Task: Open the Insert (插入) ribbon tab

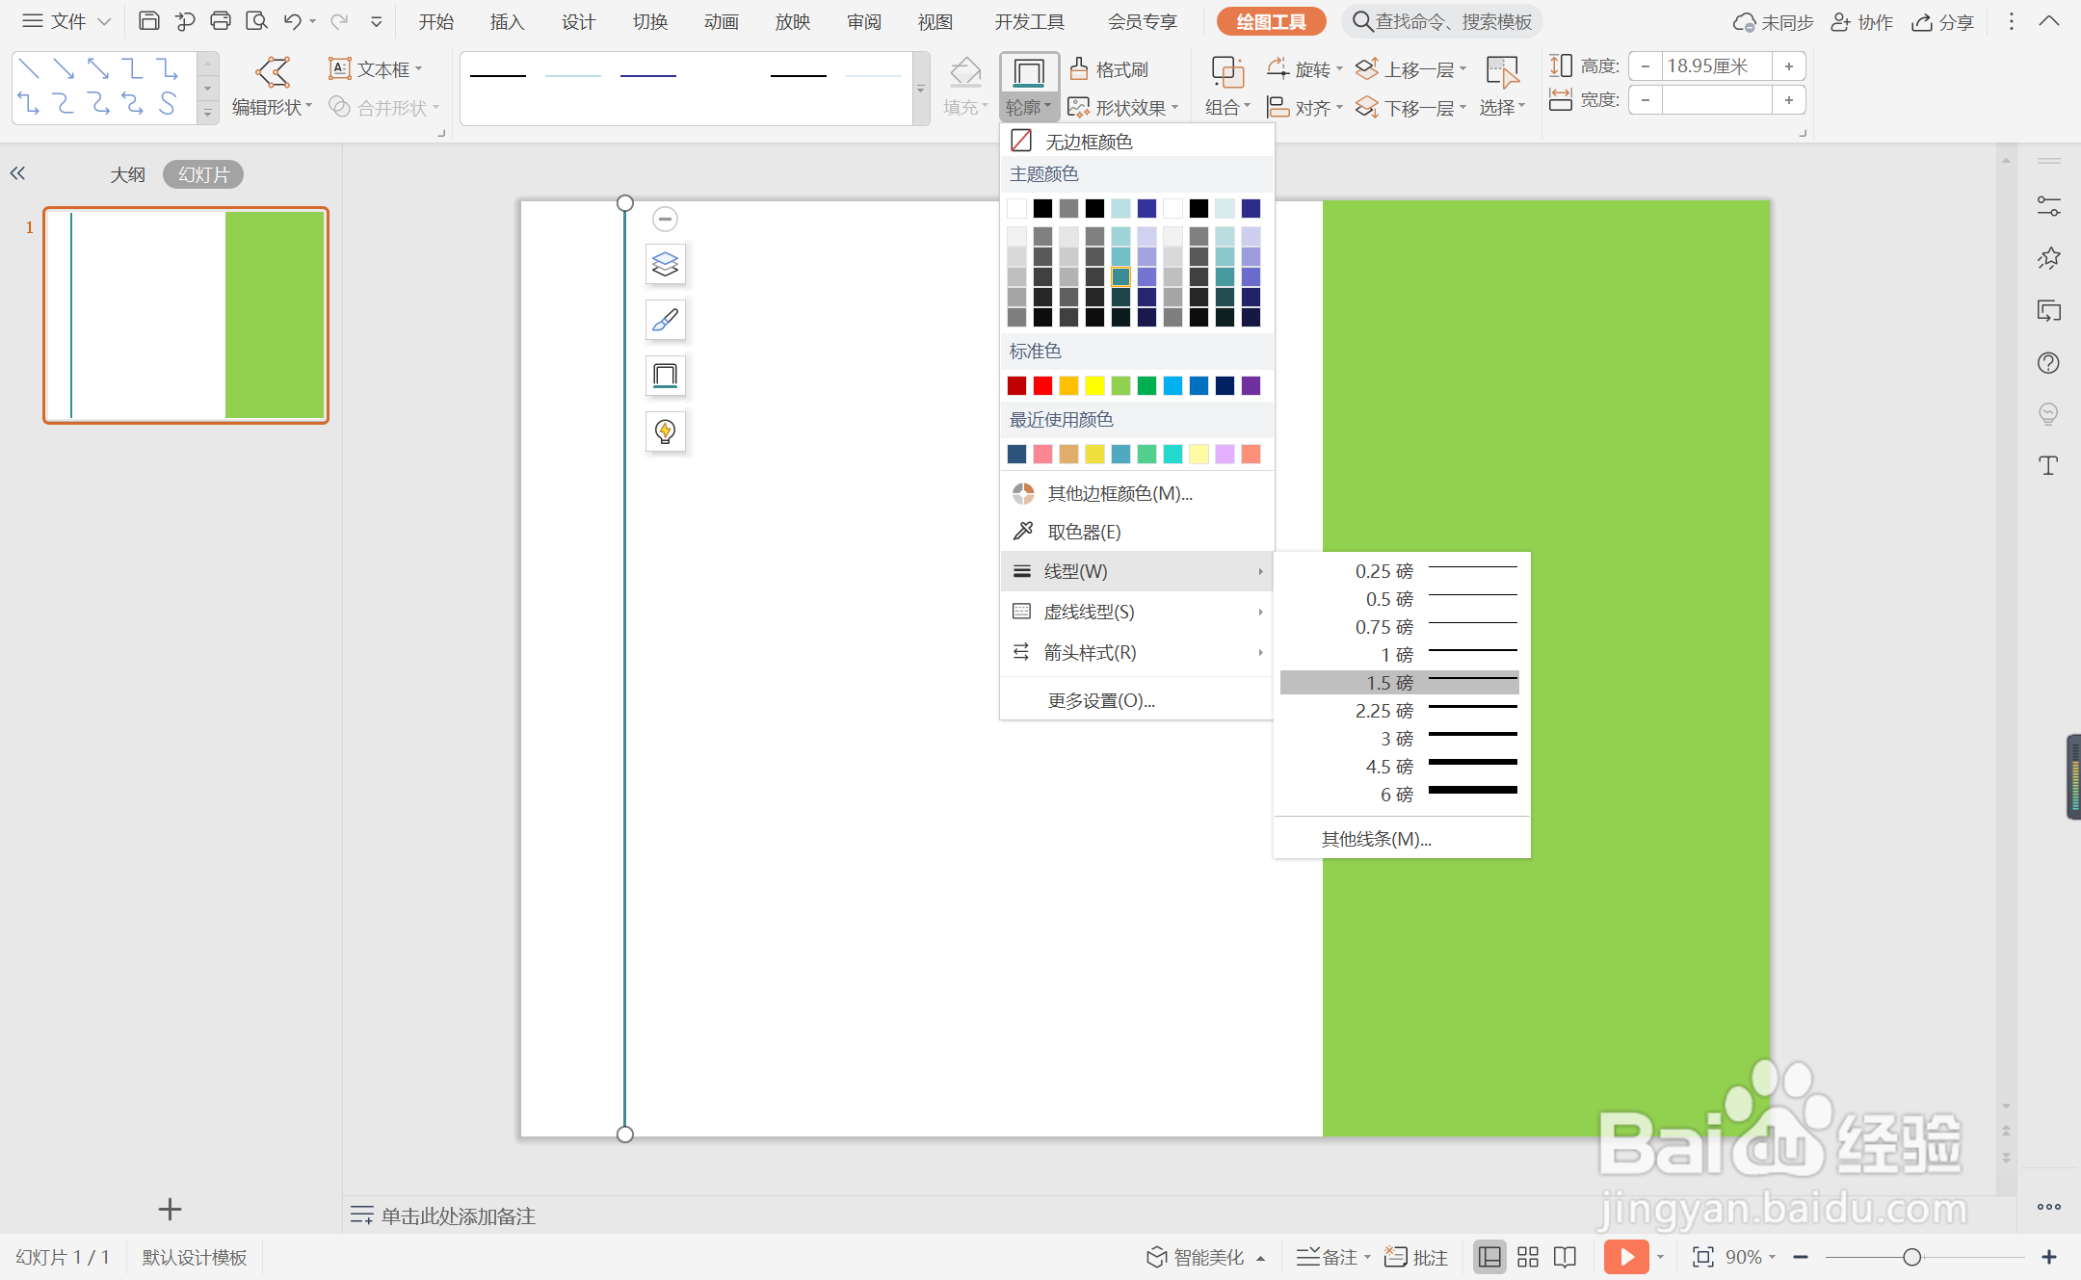Action: point(507,21)
